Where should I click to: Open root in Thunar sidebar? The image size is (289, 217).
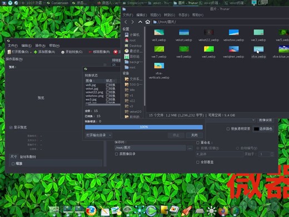coord(130,40)
